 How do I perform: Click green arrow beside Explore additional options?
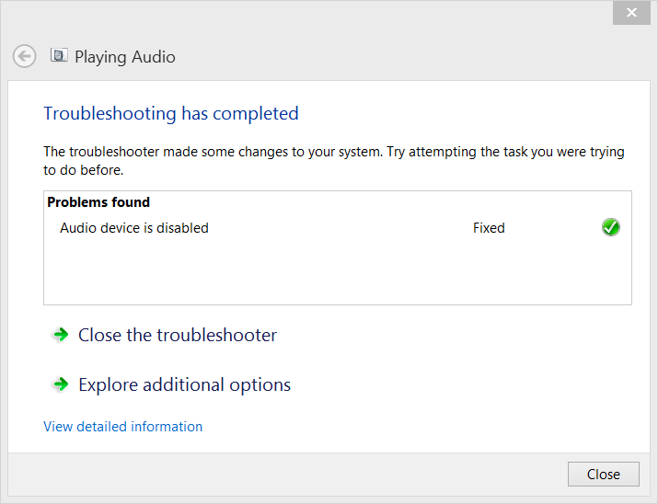(x=61, y=384)
